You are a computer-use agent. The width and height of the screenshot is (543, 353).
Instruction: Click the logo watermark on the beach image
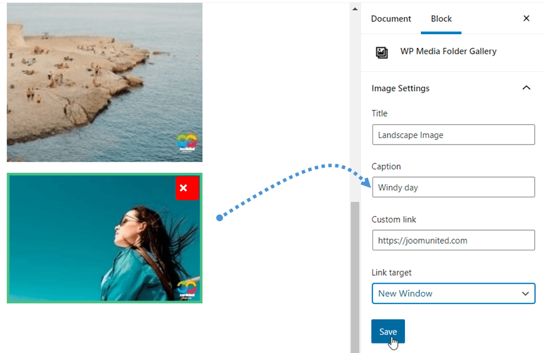pos(187,142)
